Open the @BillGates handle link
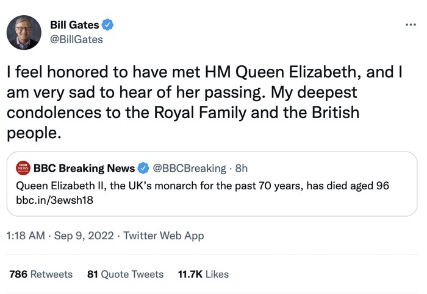This screenshot has height=294, width=427. tap(76, 39)
